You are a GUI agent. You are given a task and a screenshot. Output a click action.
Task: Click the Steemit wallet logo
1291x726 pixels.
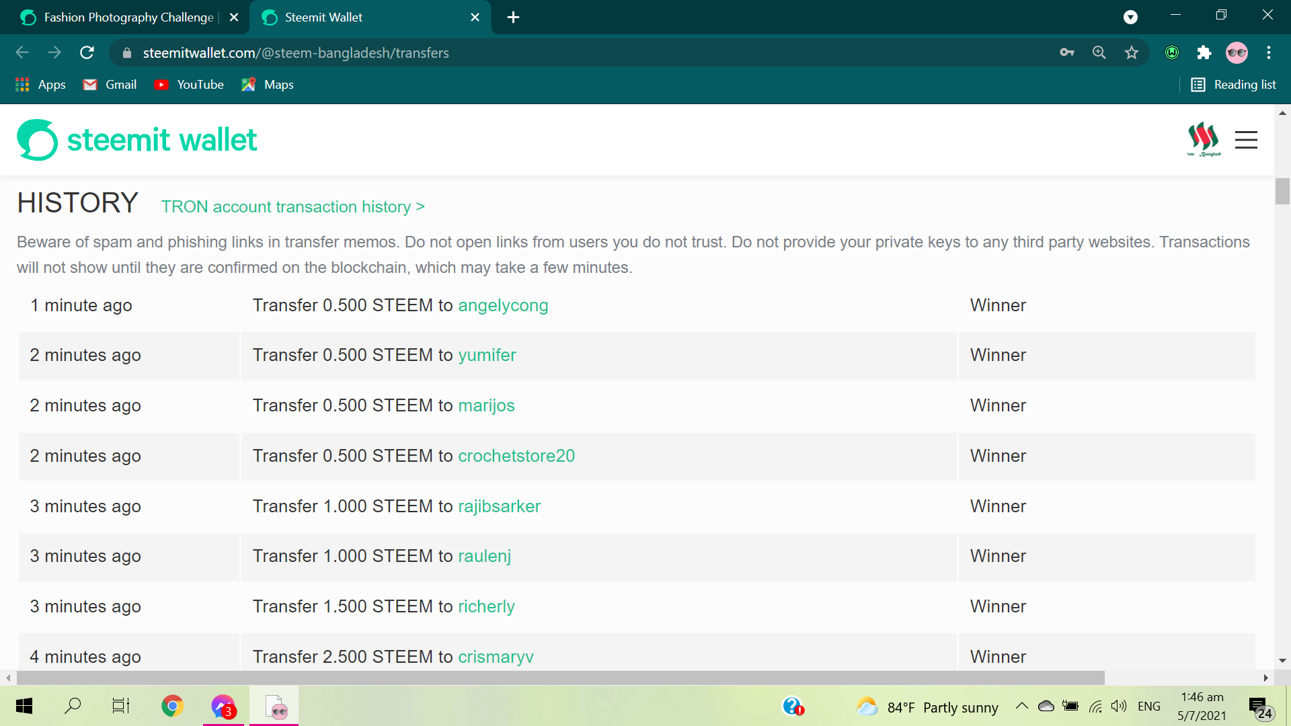click(137, 140)
